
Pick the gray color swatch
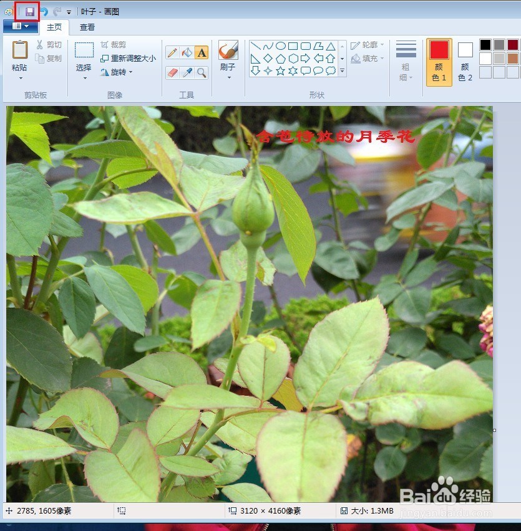(499, 45)
